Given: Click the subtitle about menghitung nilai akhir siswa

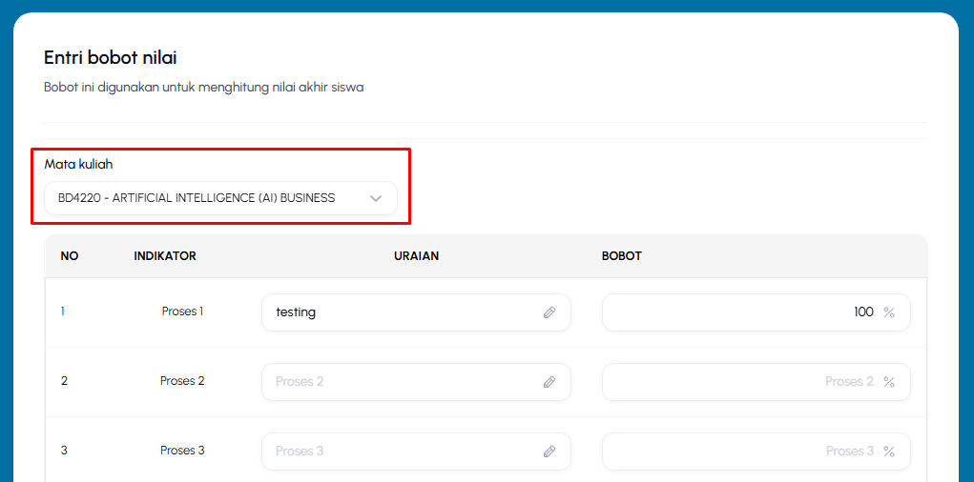Looking at the screenshot, I should point(204,88).
